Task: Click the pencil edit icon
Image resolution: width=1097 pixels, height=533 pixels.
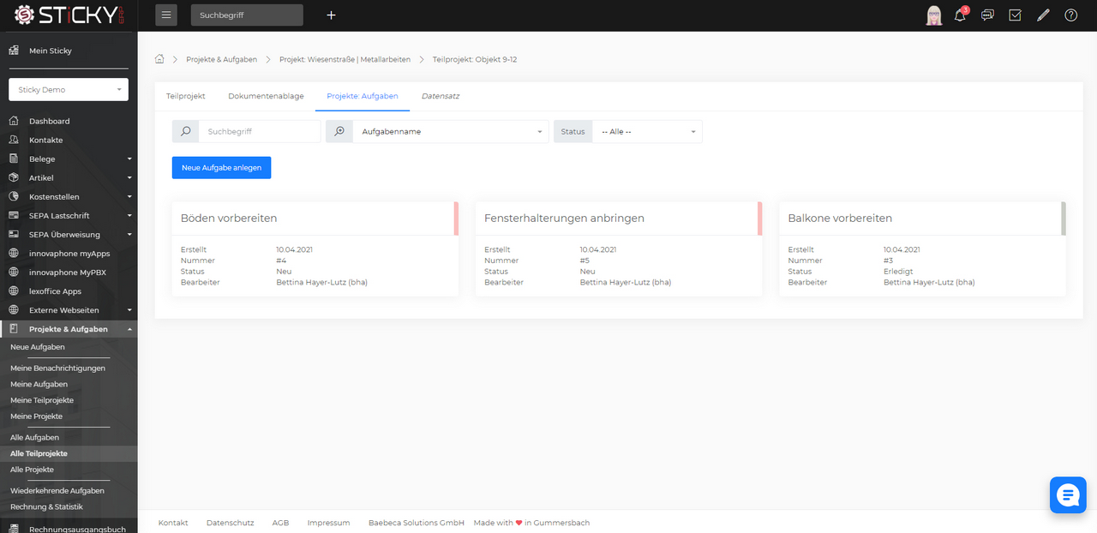Action: click(x=1043, y=15)
